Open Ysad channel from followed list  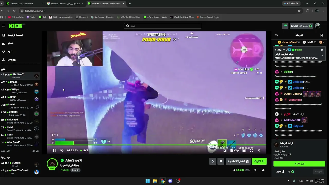(x=20, y=129)
